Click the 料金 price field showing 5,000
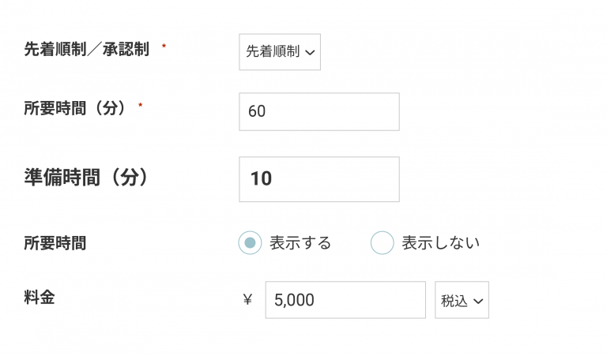This screenshot has height=356, width=607. tap(345, 300)
